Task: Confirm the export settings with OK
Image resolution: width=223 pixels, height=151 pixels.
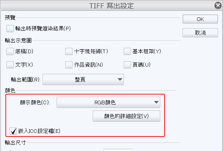Action: pyautogui.click(x=200, y=19)
